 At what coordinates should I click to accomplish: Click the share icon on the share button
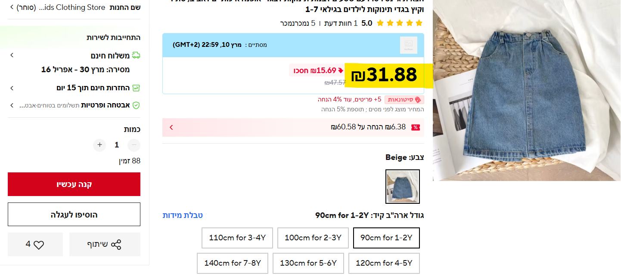click(116, 245)
